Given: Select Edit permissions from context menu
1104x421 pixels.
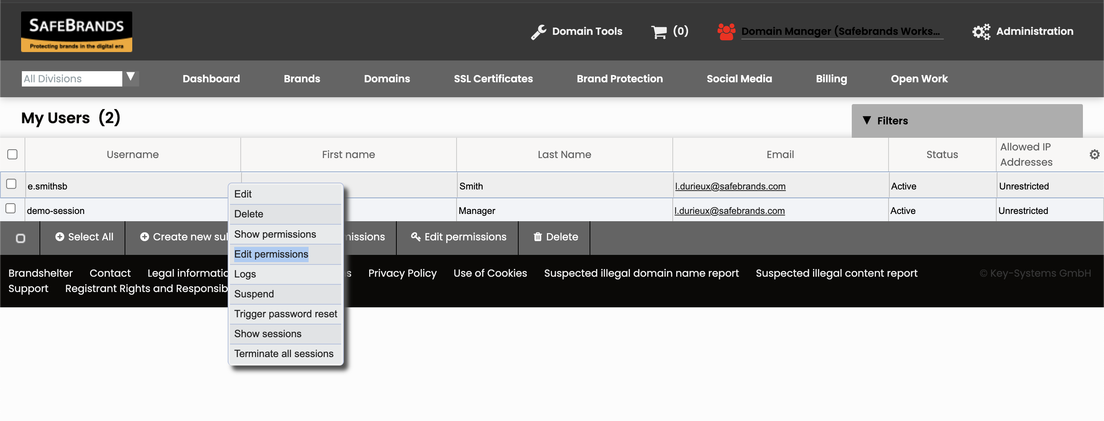Looking at the screenshot, I should 271,254.
